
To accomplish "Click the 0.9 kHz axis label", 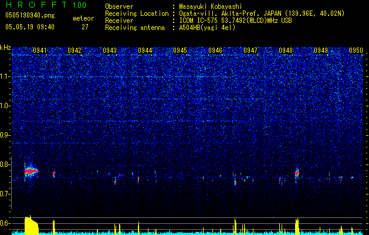I will 5,135.
